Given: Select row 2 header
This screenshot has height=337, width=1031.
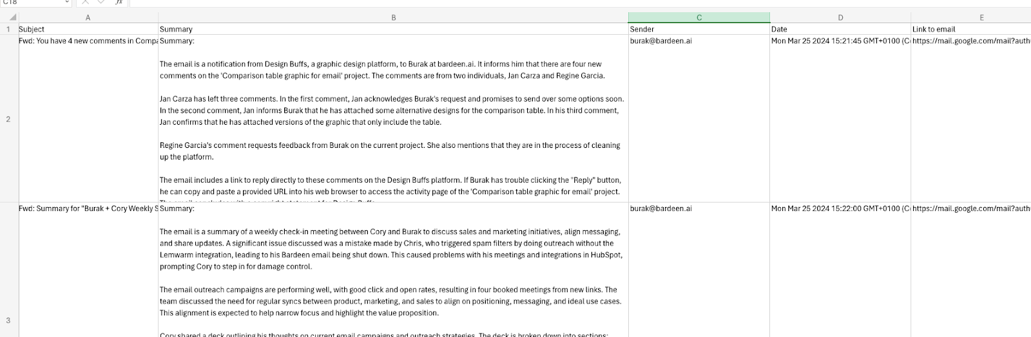Looking at the screenshot, I should pyautogui.click(x=8, y=118).
